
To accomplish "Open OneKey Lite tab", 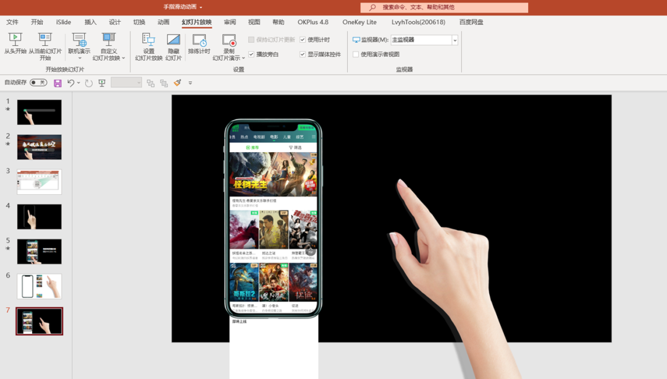I will [359, 22].
